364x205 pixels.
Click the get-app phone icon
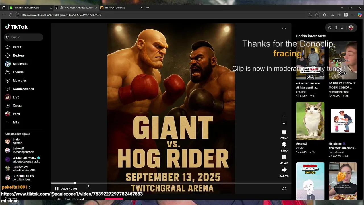click(x=336, y=28)
